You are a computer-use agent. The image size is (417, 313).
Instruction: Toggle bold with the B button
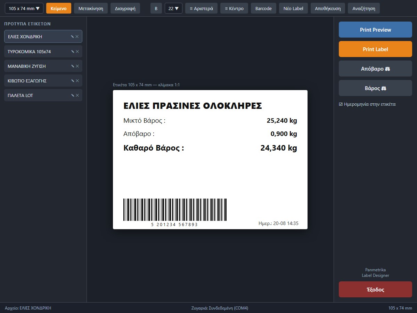tap(156, 8)
